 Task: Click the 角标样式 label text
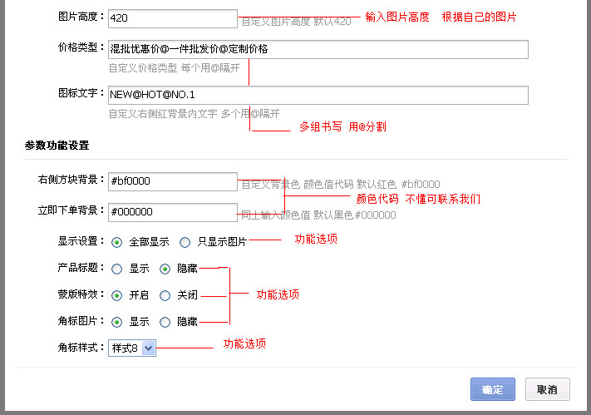click(80, 348)
